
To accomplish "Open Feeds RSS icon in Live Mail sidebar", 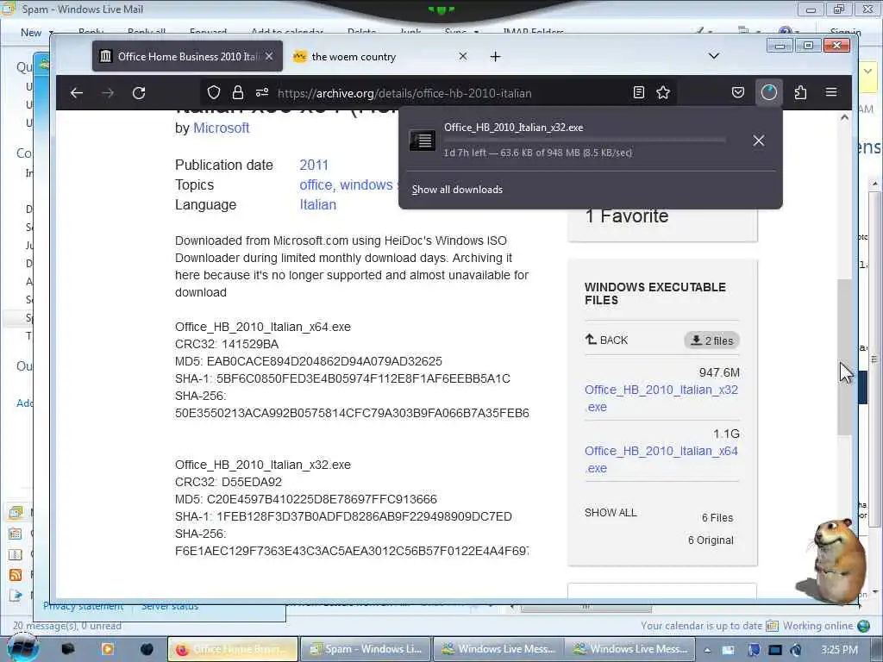I will click(16, 575).
